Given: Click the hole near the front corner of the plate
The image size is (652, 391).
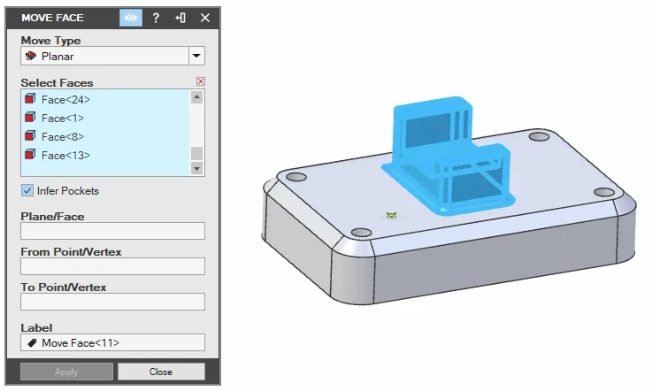Looking at the screenshot, I should point(361,232).
